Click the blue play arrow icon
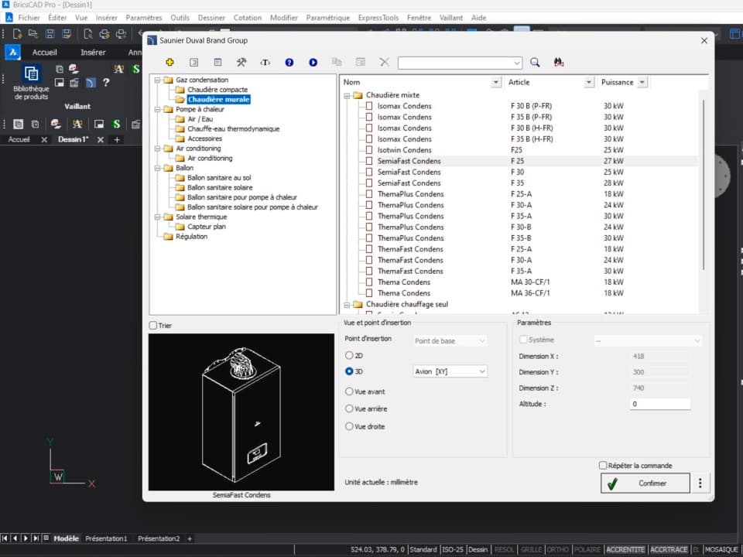 pos(313,63)
